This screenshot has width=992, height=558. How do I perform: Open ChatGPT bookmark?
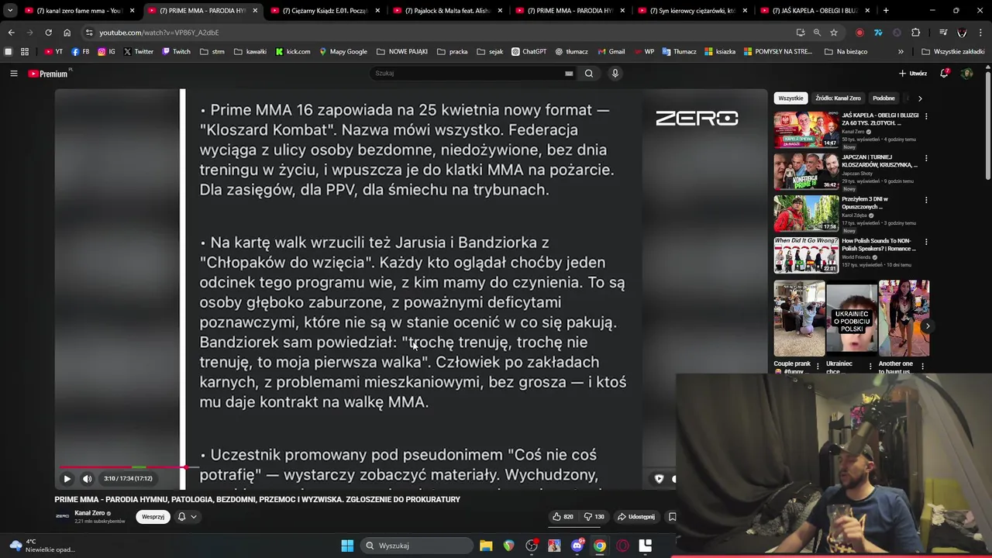[529, 52]
